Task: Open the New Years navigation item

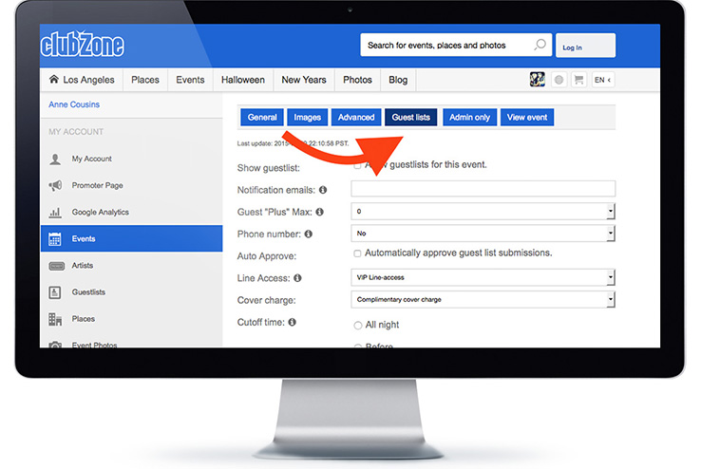Action: click(x=304, y=80)
